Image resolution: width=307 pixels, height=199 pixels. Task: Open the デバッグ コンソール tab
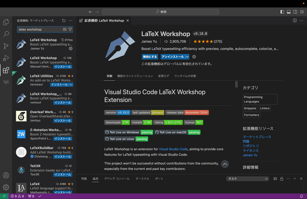pyautogui.click(x=117, y=179)
